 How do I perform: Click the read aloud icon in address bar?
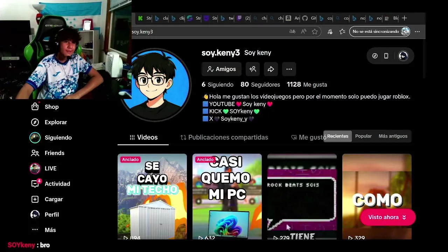(x=303, y=31)
